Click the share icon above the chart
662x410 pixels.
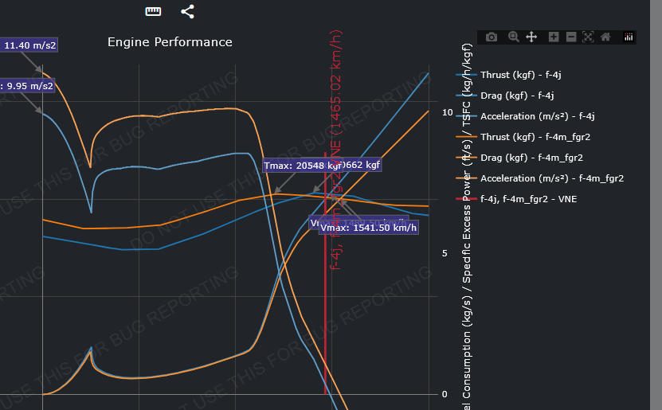click(x=187, y=11)
